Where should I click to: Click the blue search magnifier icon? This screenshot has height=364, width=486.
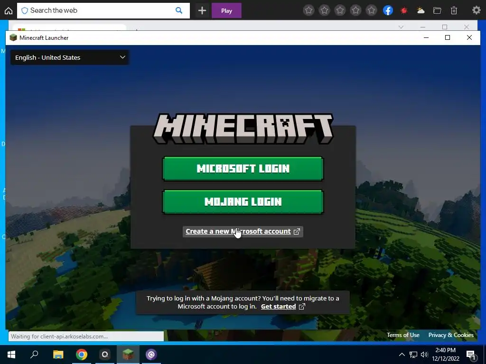[x=179, y=10]
